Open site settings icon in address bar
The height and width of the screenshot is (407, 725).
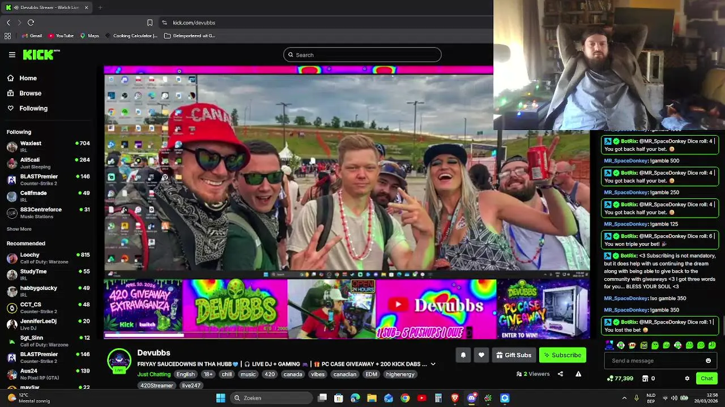(164, 23)
